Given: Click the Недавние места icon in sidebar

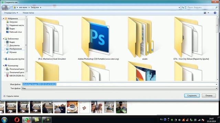Looking at the screenshot, I should tap(7, 25).
